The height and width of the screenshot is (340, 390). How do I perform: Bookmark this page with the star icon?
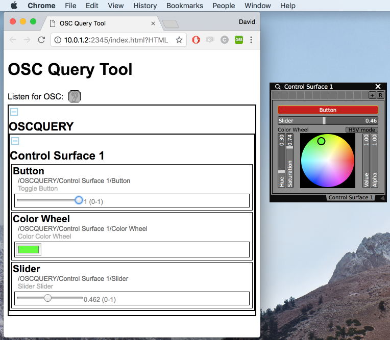pyautogui.click(x=179, y=40)
